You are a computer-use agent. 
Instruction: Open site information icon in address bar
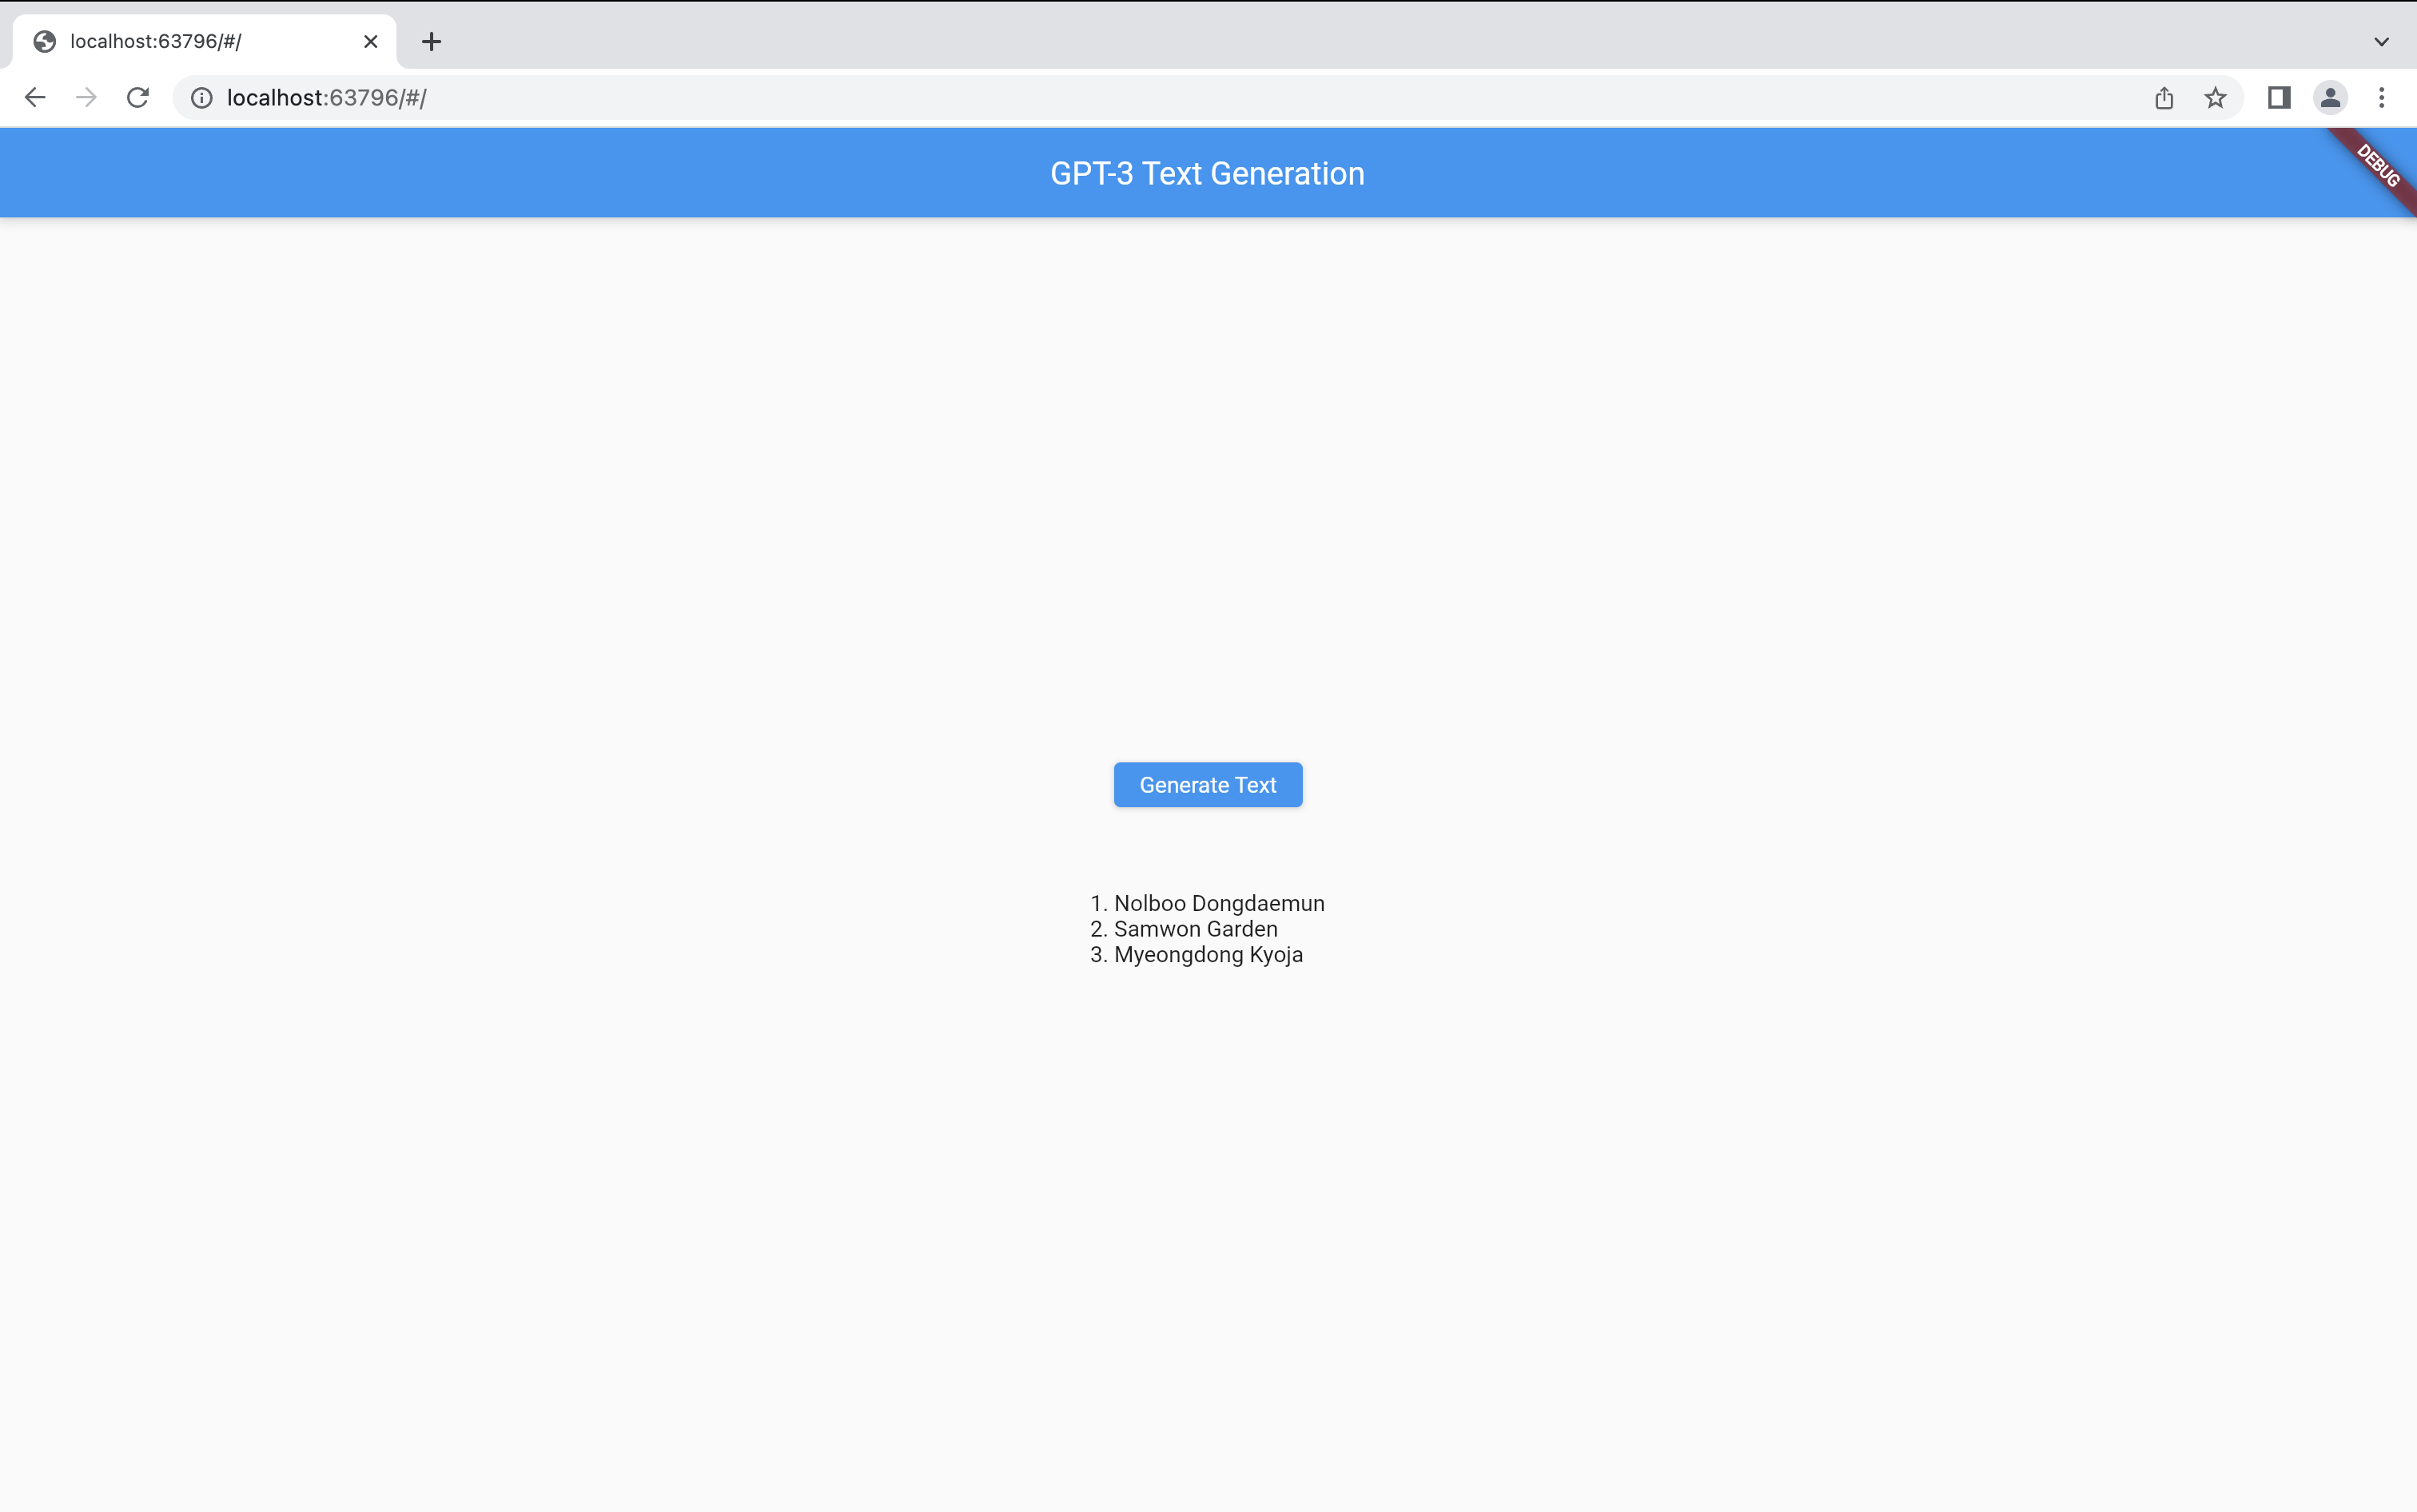click(202, 97)
